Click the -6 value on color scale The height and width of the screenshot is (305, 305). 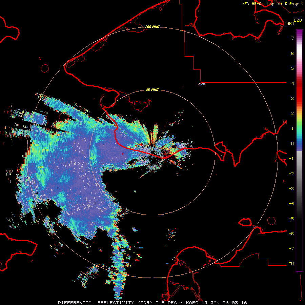(x=291, y=234)
